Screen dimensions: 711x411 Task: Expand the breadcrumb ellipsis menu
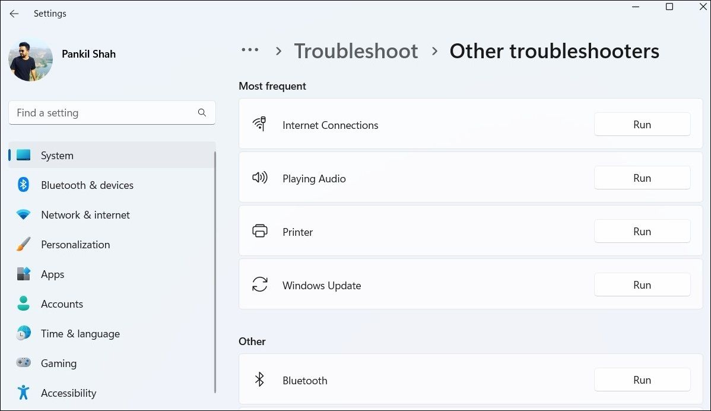250,50
